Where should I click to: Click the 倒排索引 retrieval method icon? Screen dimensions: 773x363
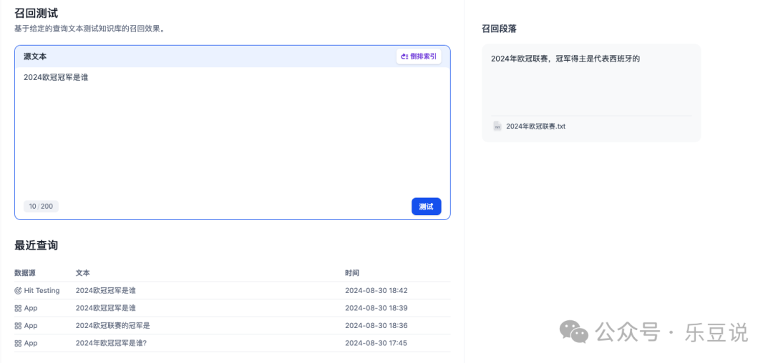pyautogui.click(x=405, y=56)
